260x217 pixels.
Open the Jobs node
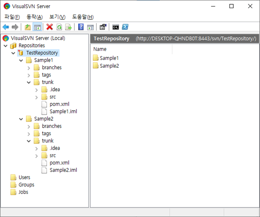pyautogui.click(x=23, y=192)
